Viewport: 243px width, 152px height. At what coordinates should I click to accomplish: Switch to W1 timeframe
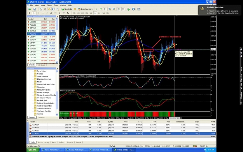click(103, 13)
